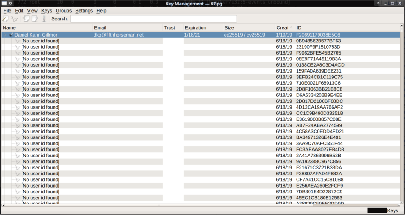
Task: Select the row with ID 2A41A7863996B53B
Action: point(201,156)
